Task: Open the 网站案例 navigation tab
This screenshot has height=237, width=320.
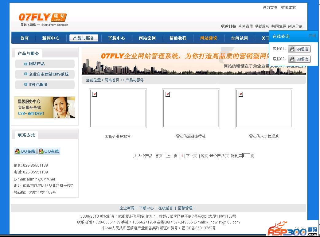Action: point(147,38)
